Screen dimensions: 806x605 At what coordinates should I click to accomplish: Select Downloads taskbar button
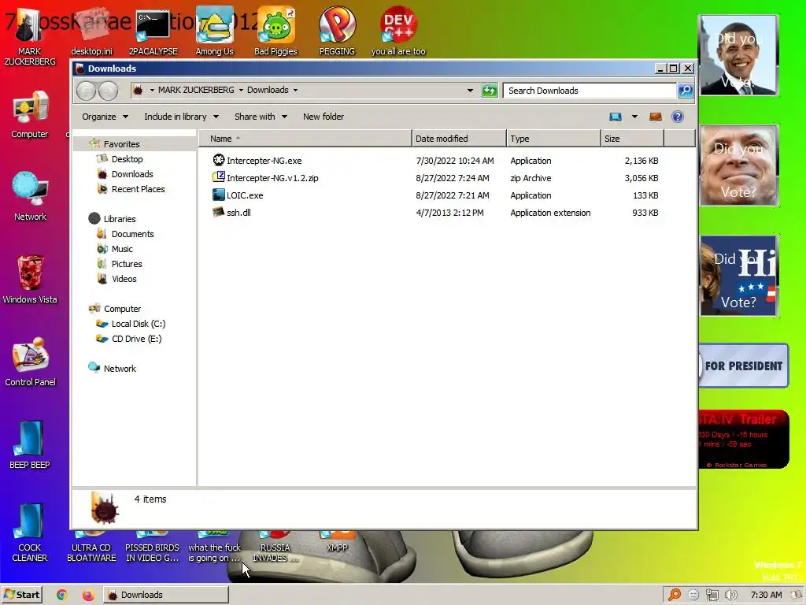pos(166,595)
